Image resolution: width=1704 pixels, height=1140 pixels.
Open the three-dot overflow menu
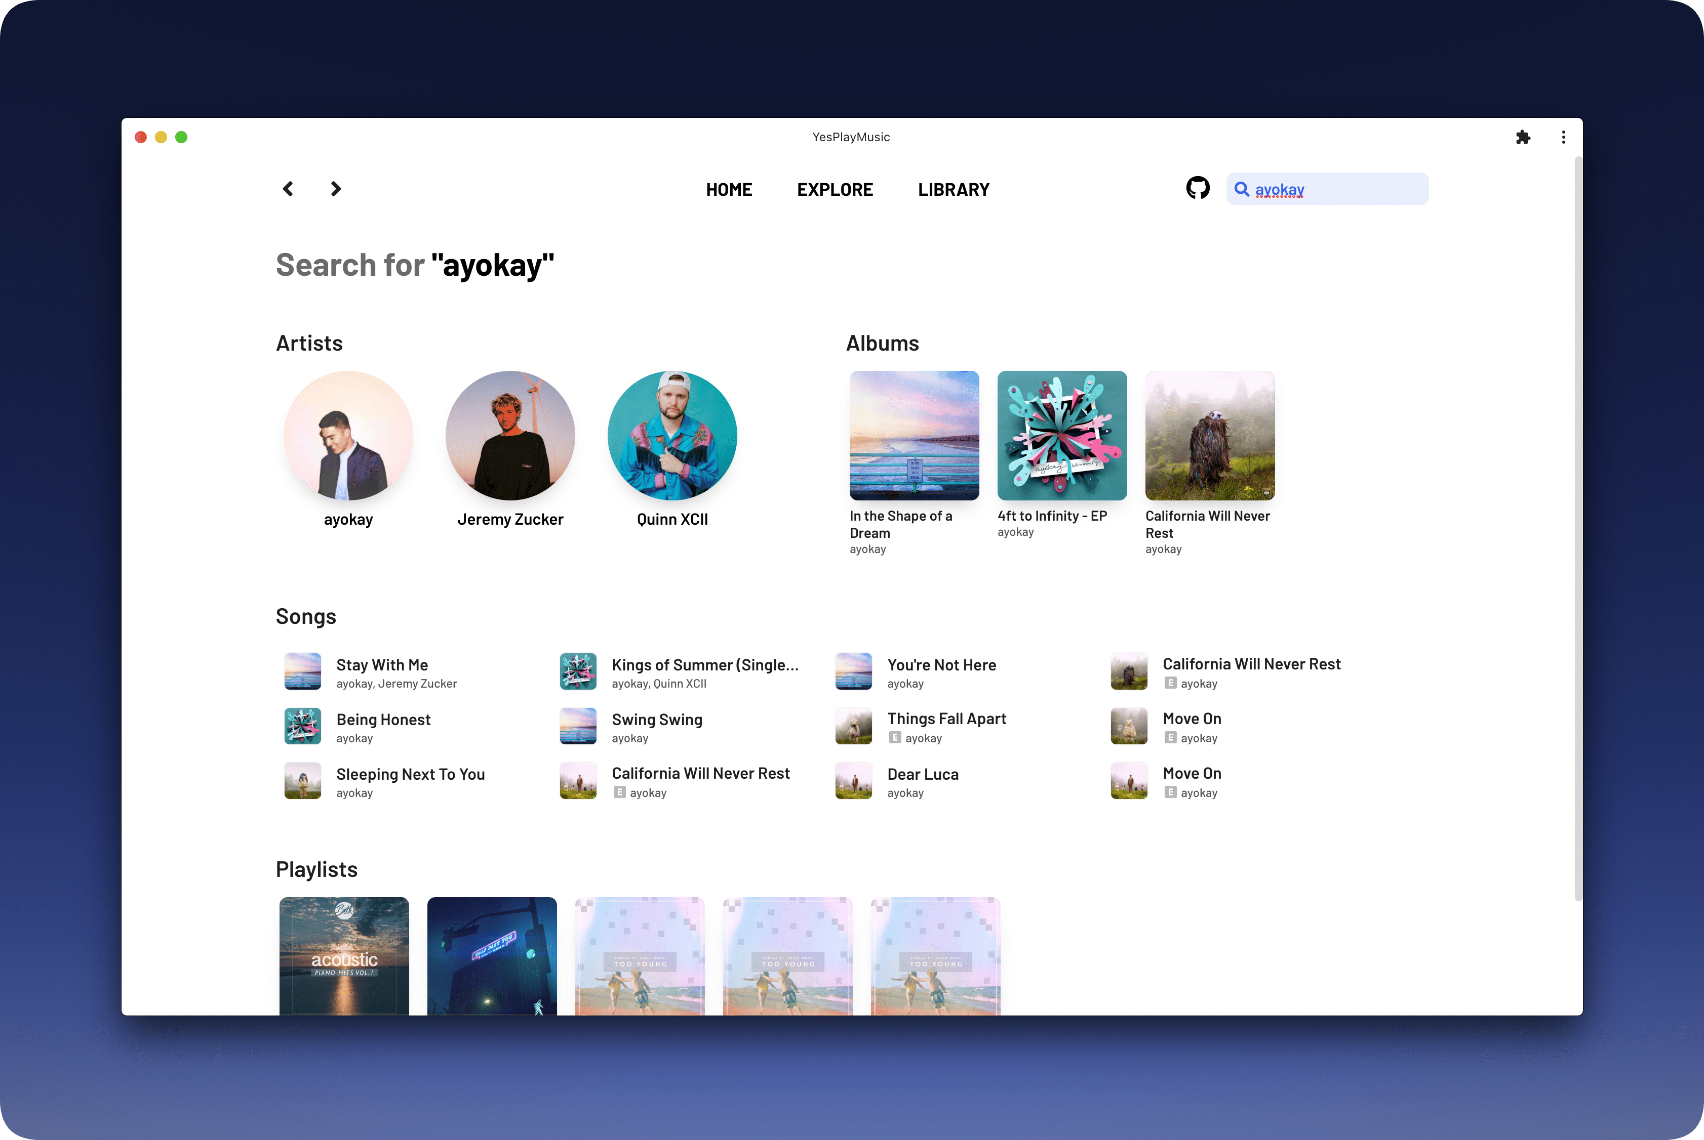point(1563,137)
